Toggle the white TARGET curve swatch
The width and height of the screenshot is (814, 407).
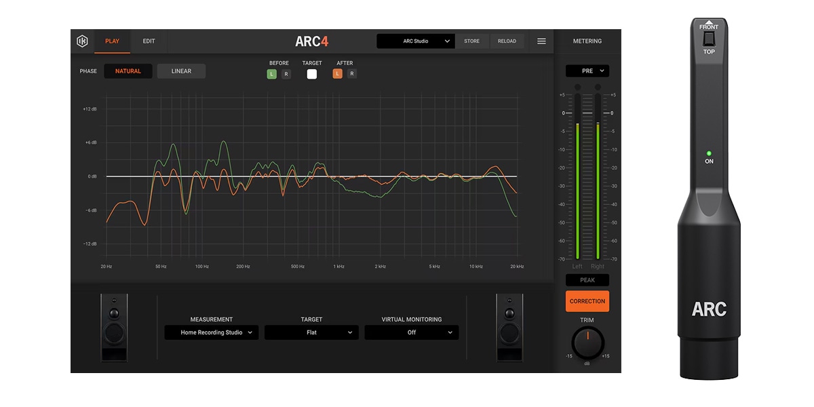point(312,74)
